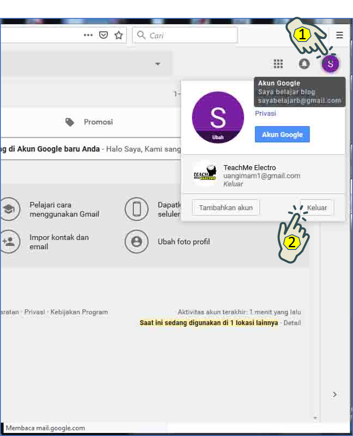353x436 pixels.
Task: Click the Ubah foto profil person icon
Action: 136,242
